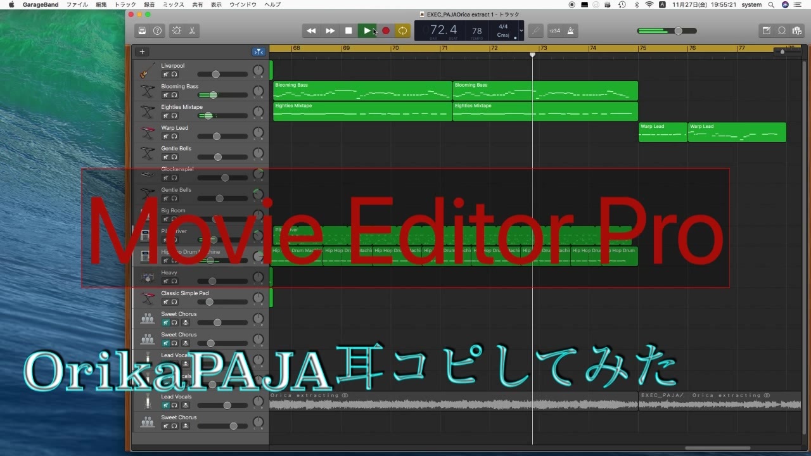Mute the Liverpool track

point(165,74)
